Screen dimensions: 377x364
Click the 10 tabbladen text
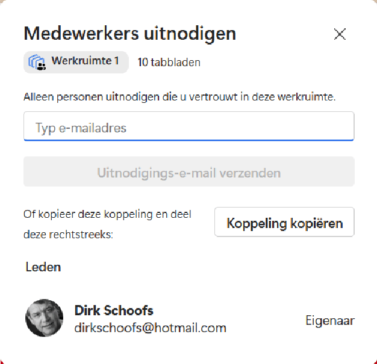tap(169, 62)
